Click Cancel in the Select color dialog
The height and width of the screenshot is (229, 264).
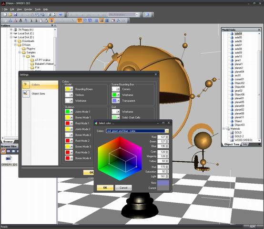click(x=123, y=187)
